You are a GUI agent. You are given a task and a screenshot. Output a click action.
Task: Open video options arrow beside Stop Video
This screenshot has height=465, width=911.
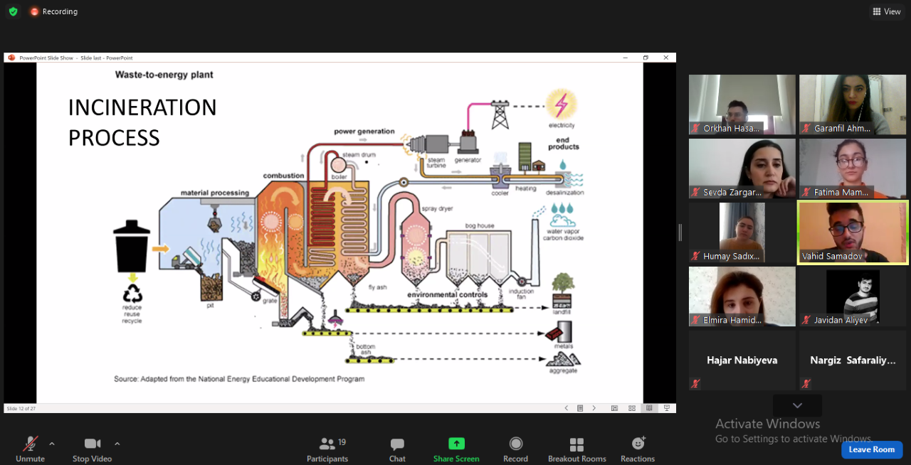tap(117, 444)
